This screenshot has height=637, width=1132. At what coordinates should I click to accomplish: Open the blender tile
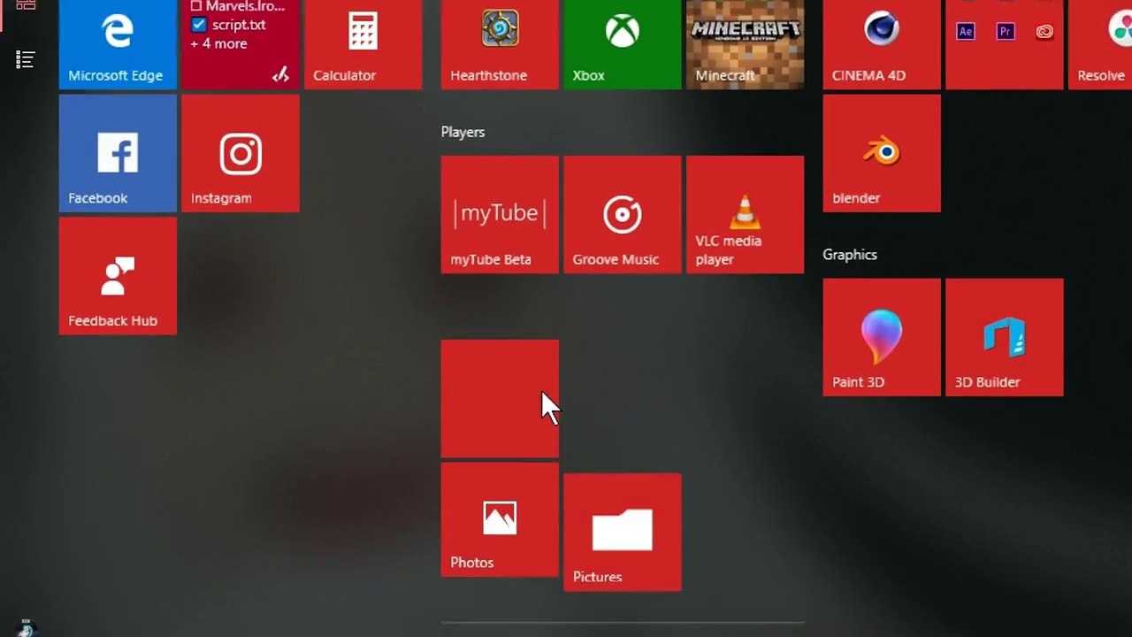(x=882, y=154)
